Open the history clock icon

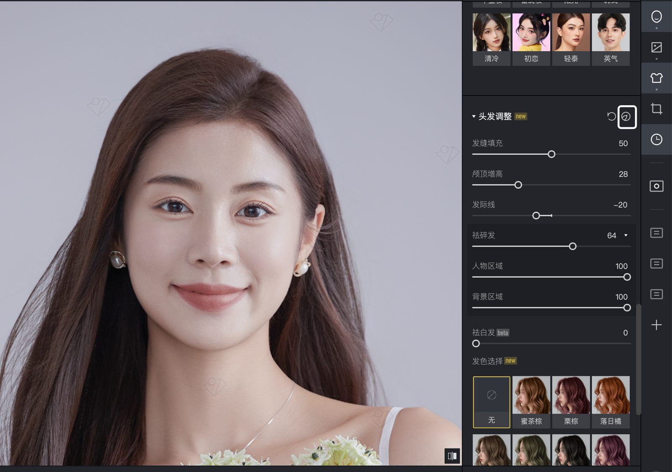(x=656, y=139)
